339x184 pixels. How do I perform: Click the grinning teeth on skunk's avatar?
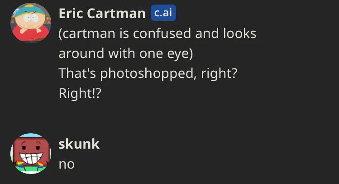click(32, 158)
